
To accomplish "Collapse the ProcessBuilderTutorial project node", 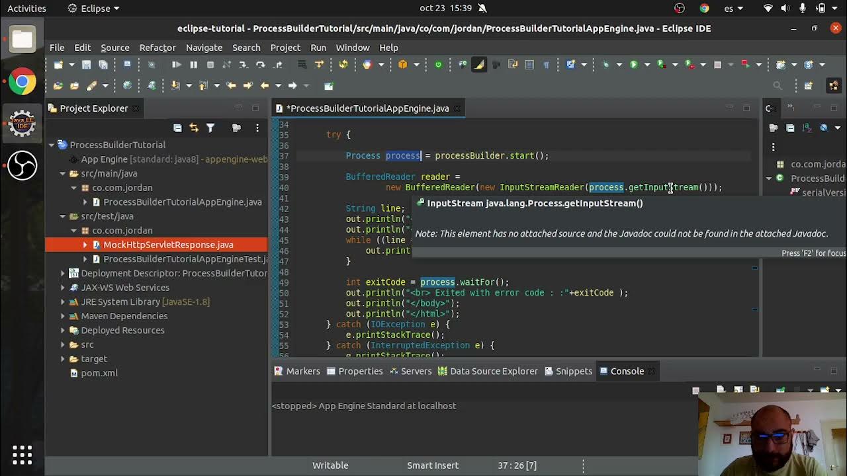I will [x=52, y=145].
